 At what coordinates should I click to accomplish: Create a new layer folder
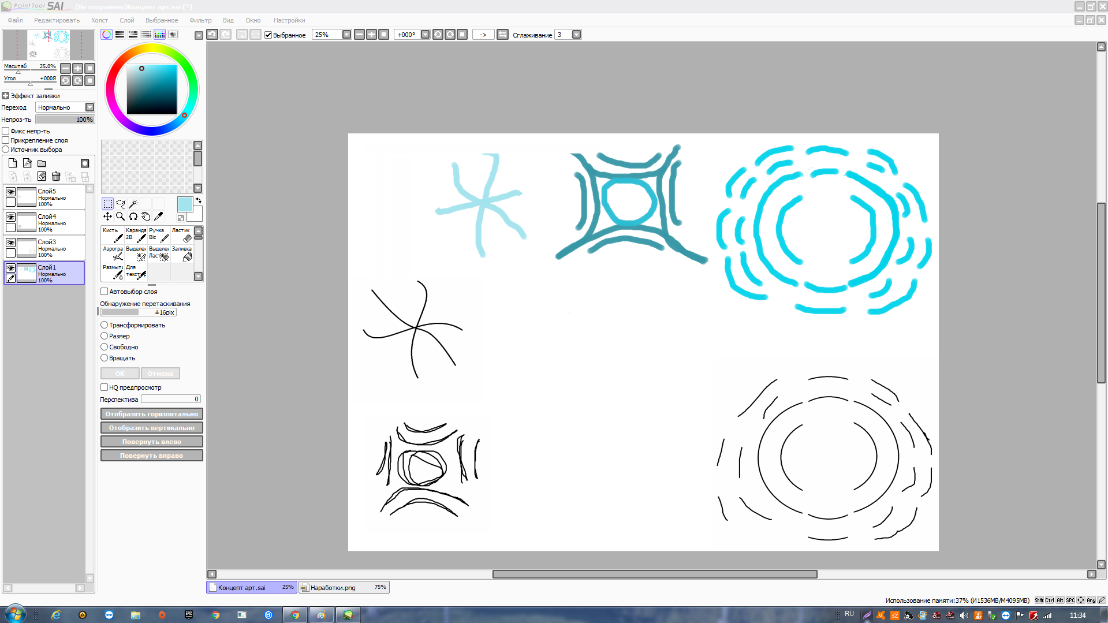(x=42, y=163)
